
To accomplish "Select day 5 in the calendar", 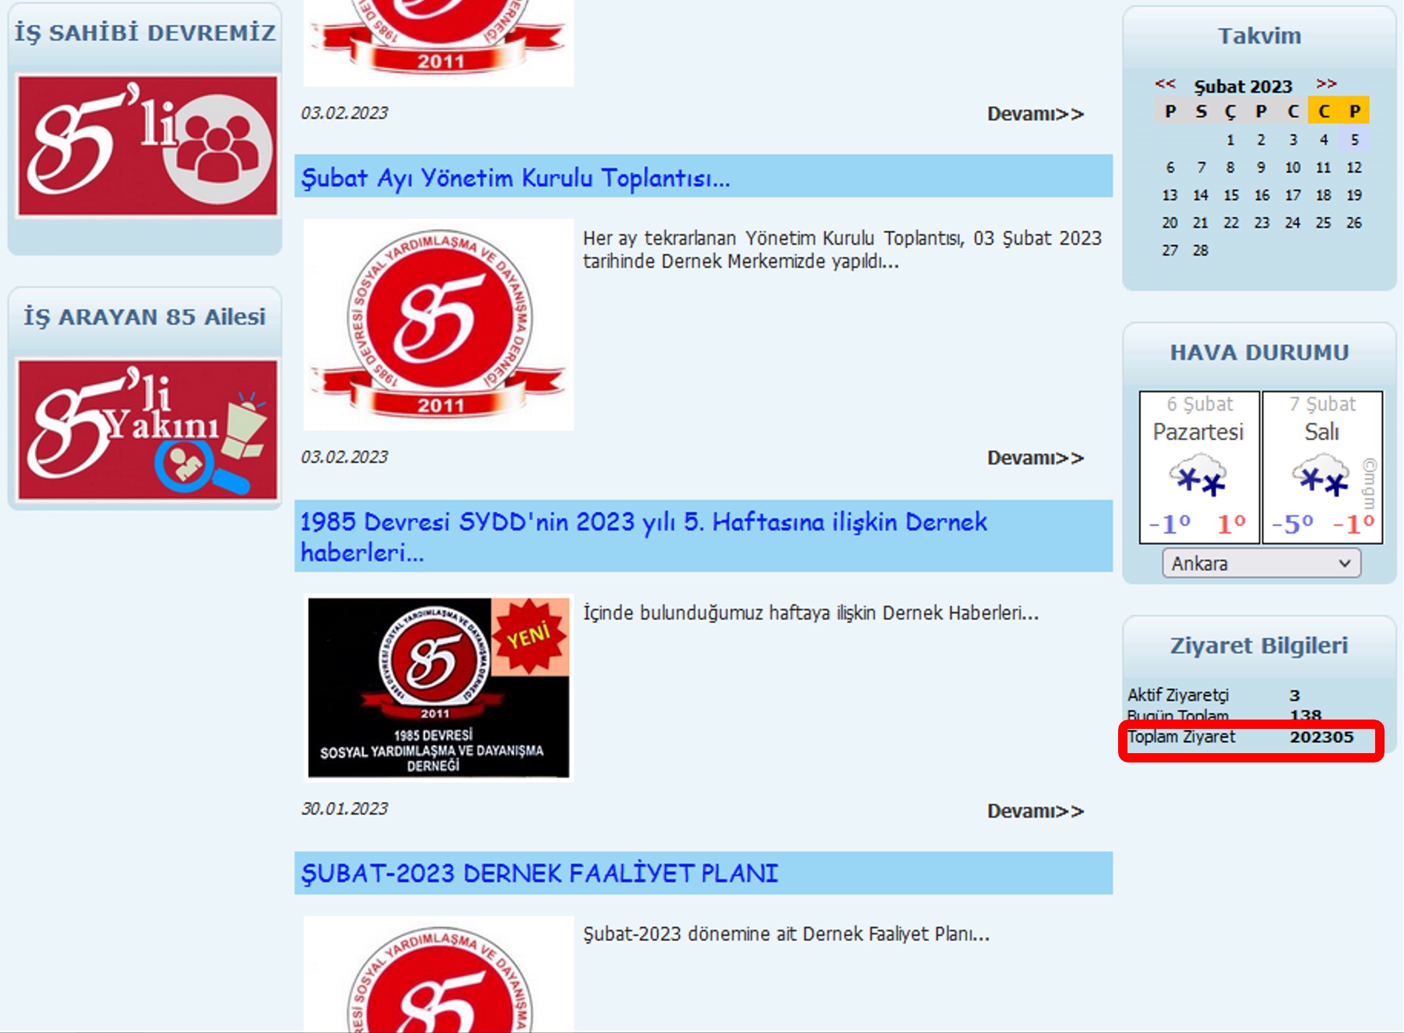I will tap(1354, 140).
